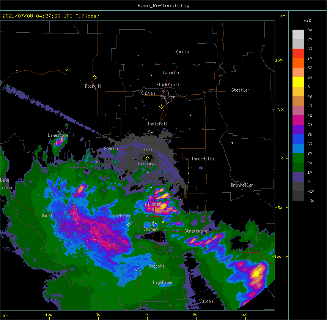
Task: Pick the yellow 51–54 dBZ legend swatch
Action: [x=298, y=82]
